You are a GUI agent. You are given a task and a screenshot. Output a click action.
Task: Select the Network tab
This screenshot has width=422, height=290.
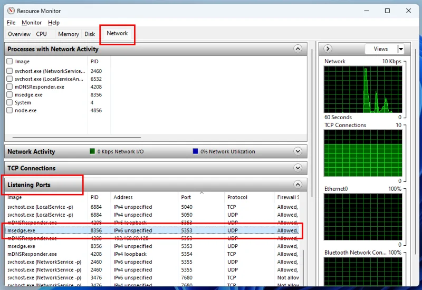pyautogui.click(x=117, y=33)
